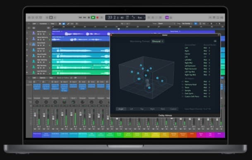Click the red Record button

click(x=97, y=17)
